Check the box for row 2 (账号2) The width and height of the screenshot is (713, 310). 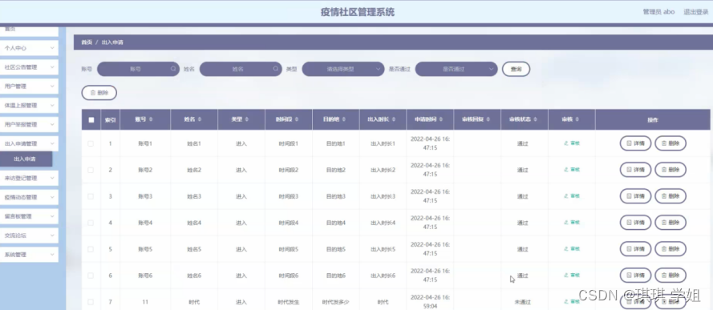[x=91, y=170]
